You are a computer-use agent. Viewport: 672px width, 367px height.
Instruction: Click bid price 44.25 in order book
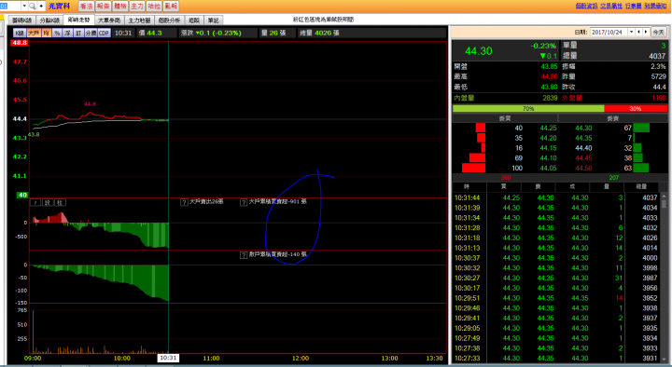coord(548,128)
